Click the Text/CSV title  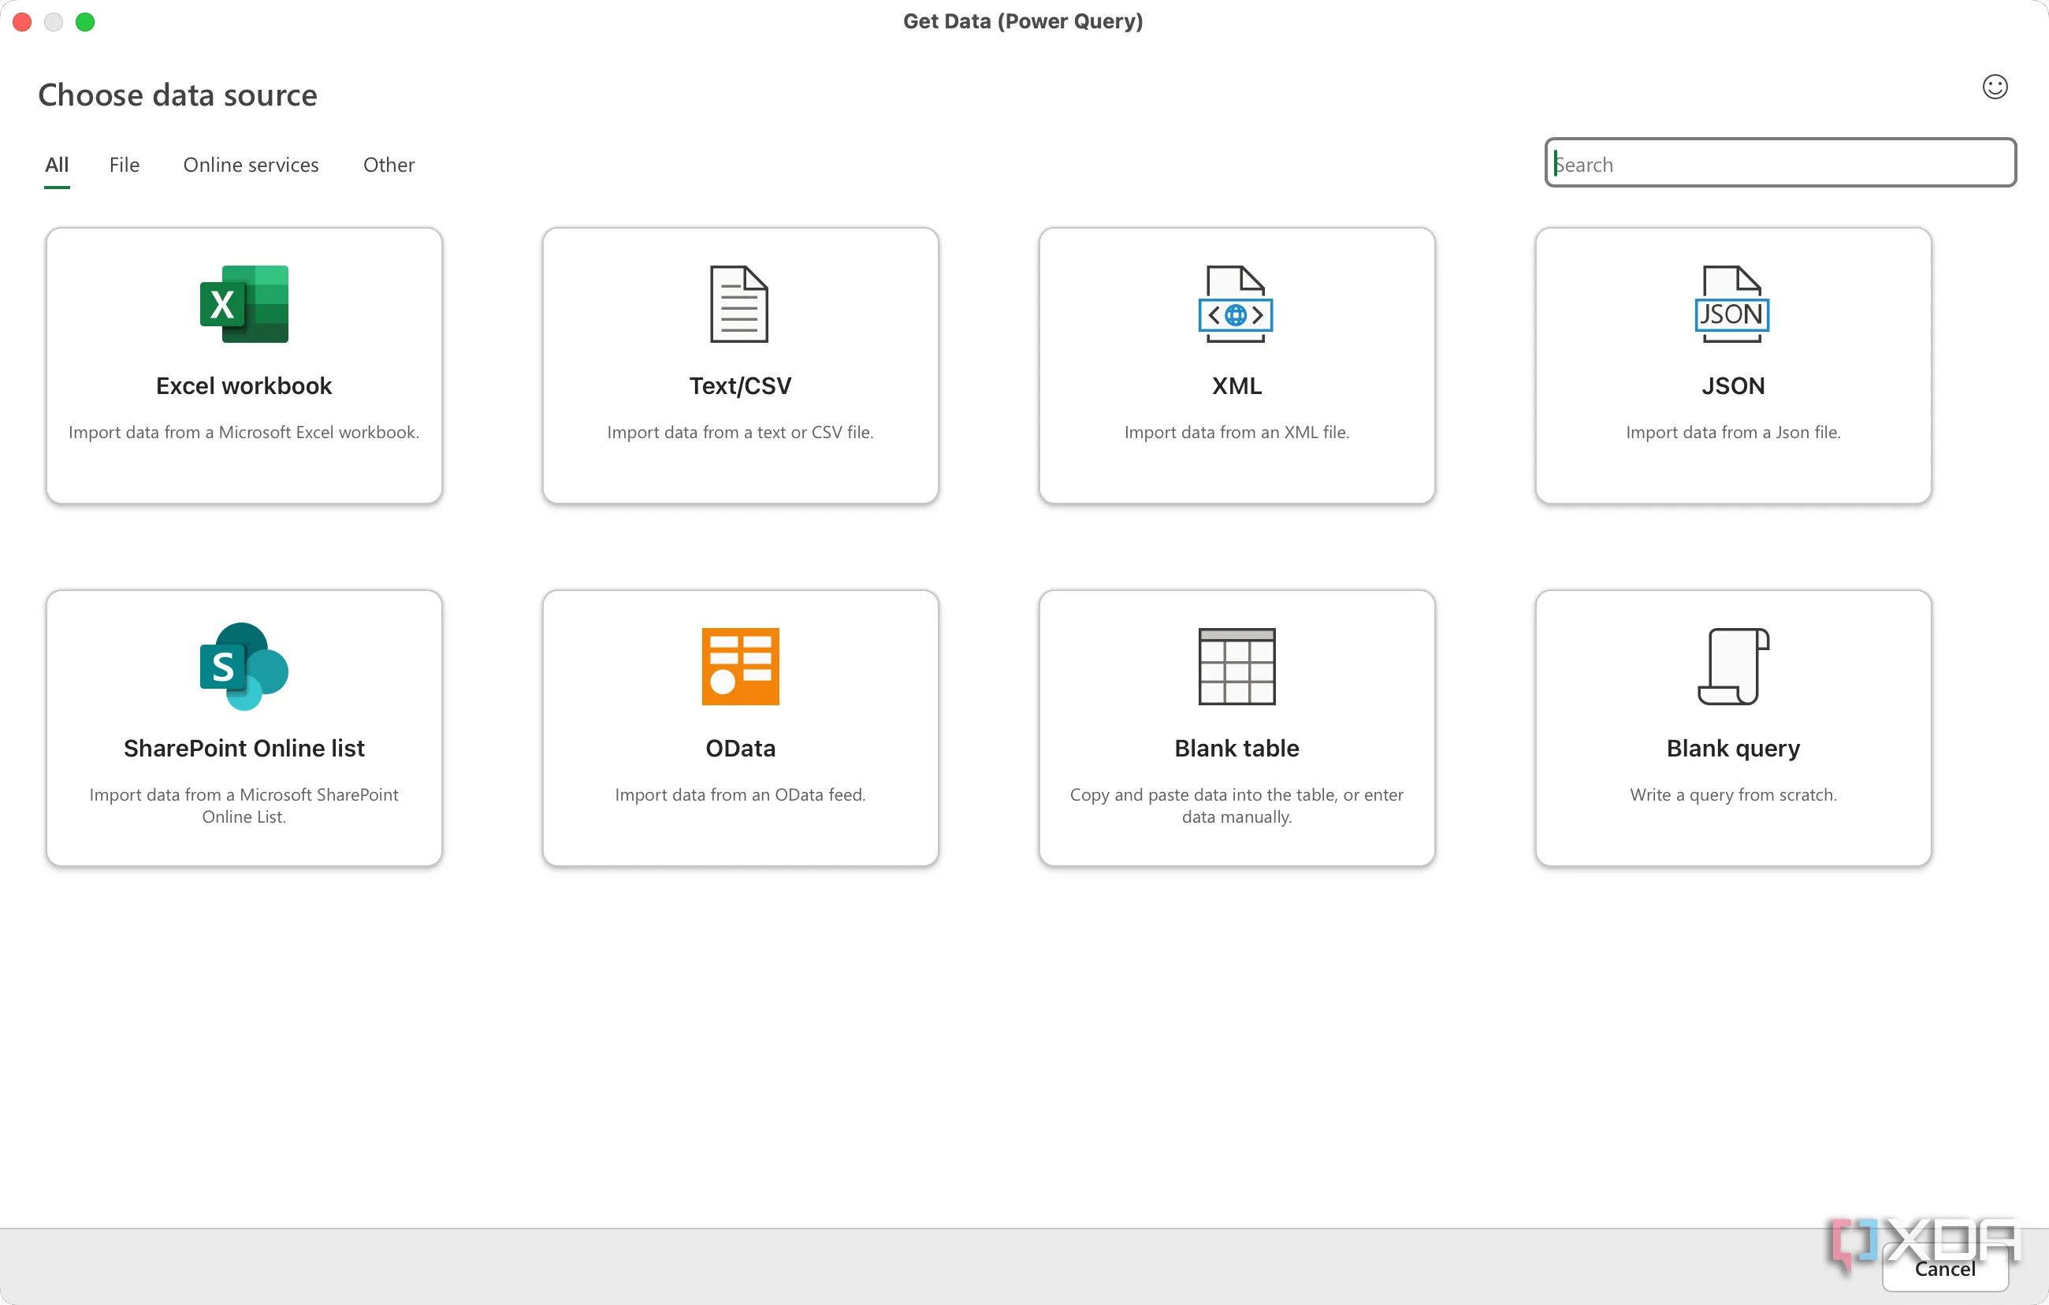click(x=740, y=385)
